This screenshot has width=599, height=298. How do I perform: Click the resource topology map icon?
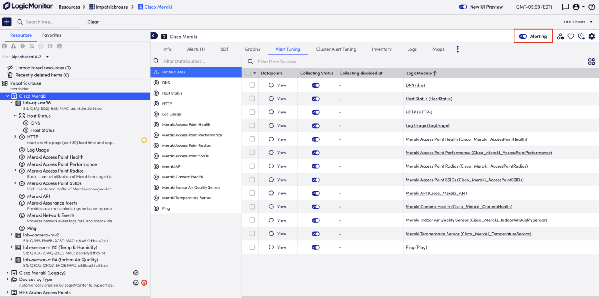coord(560,36)
